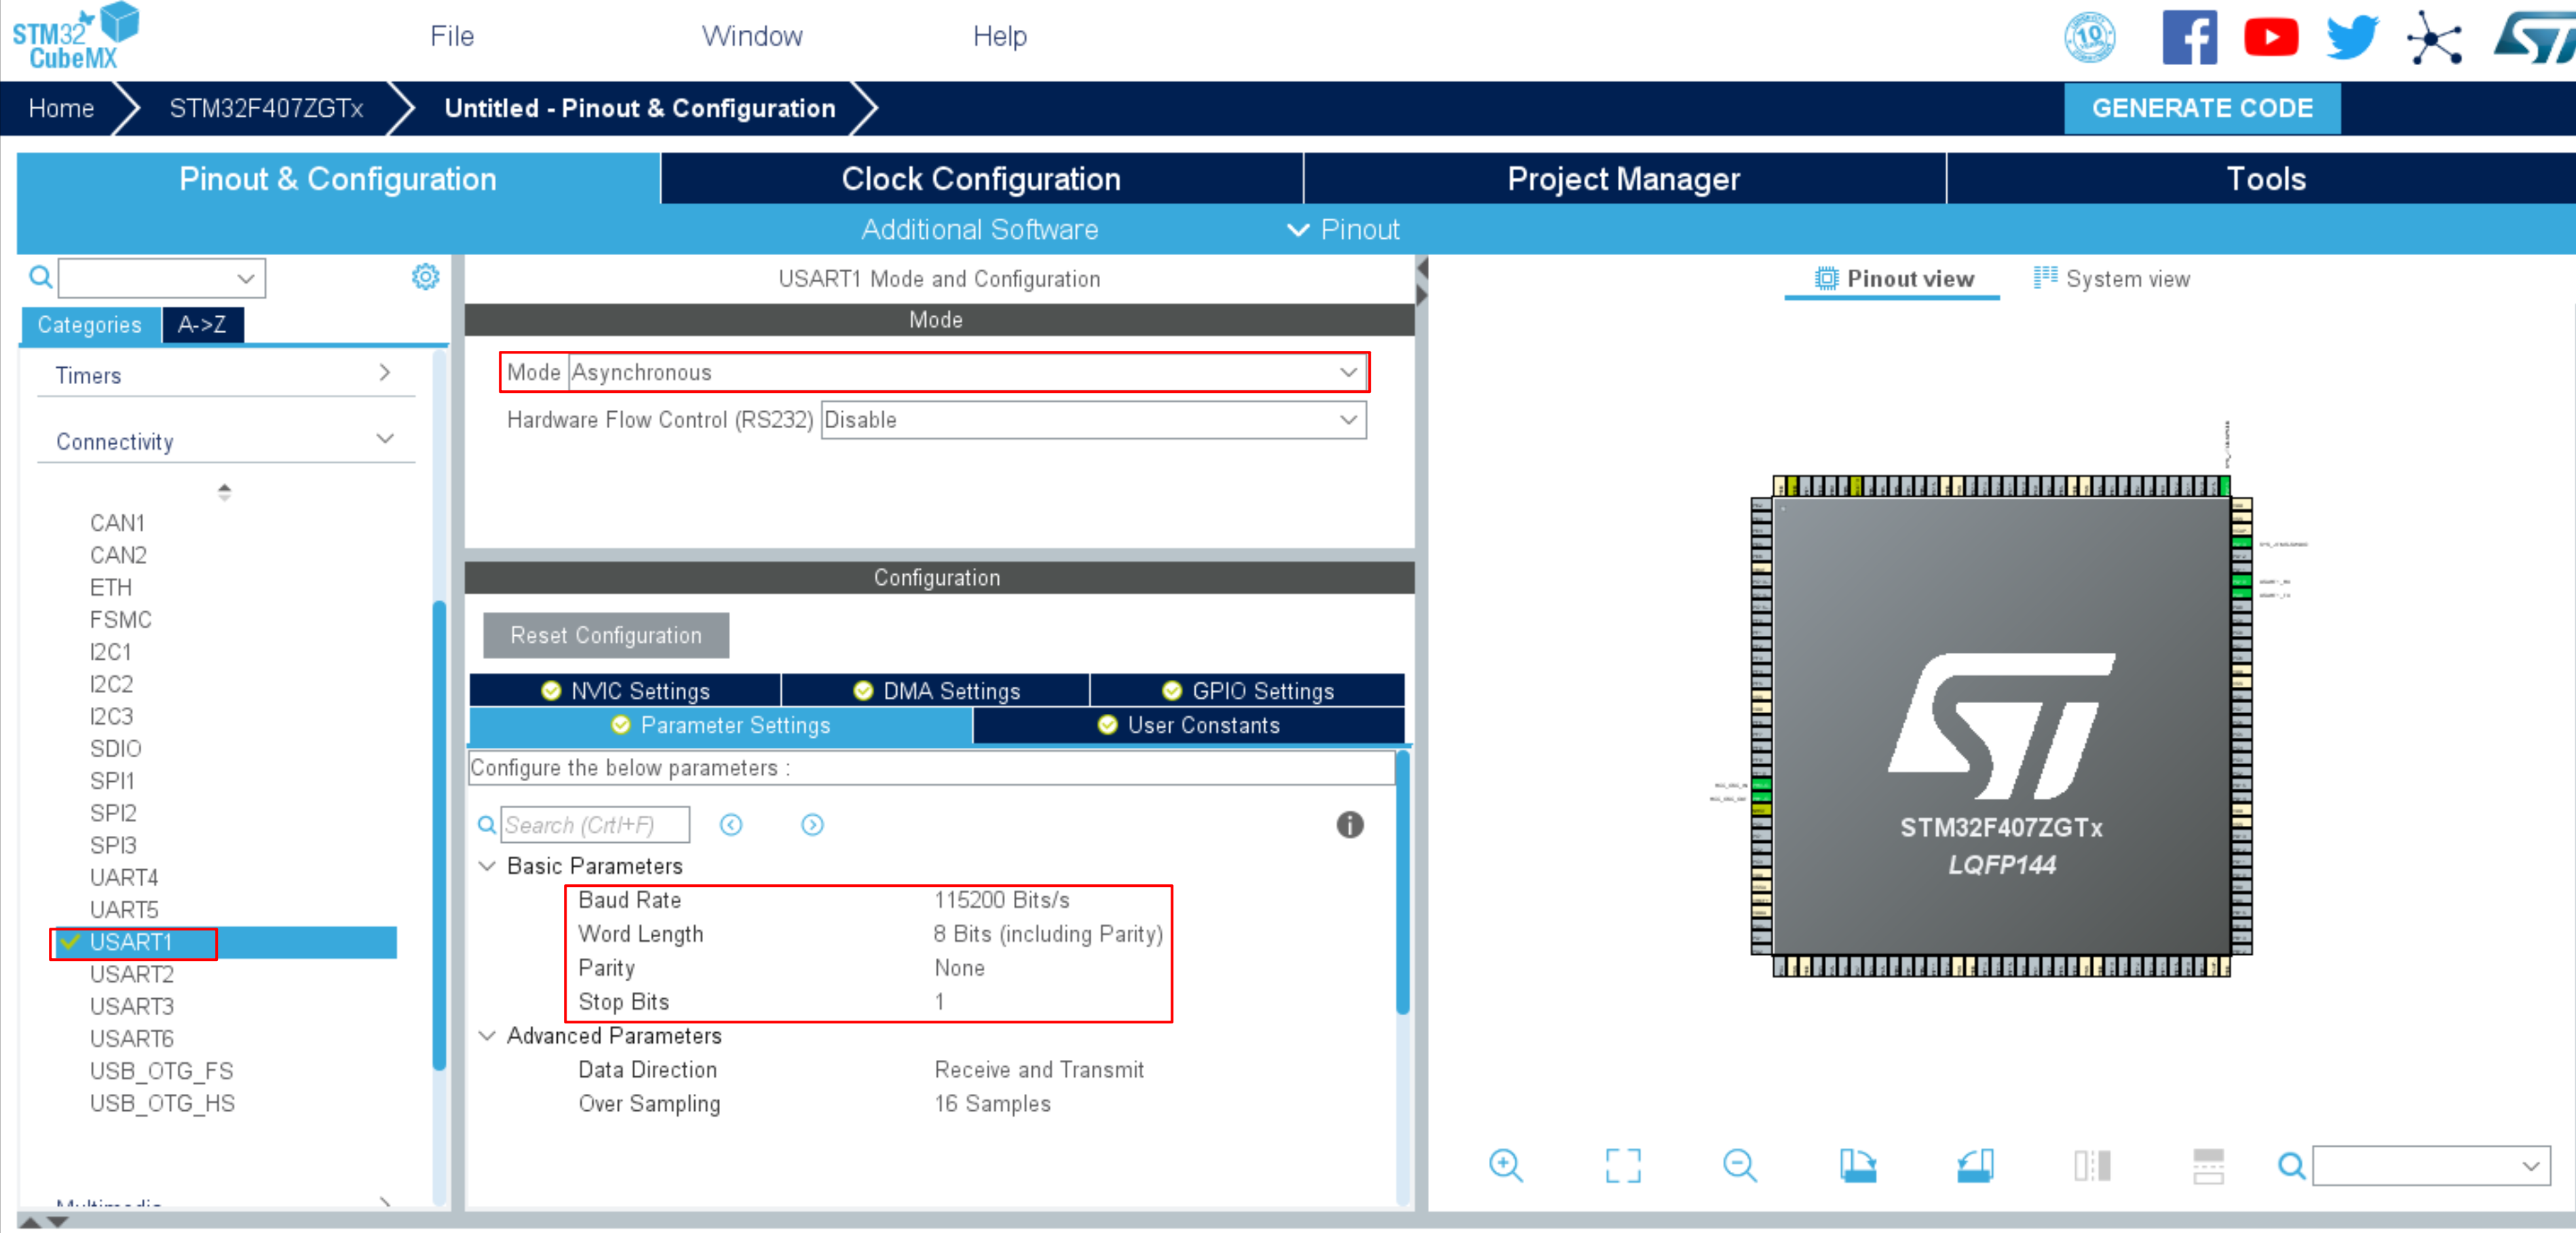Open the Facebook link icon
2576x1233 pixels.
click(x=2189, y=38)
